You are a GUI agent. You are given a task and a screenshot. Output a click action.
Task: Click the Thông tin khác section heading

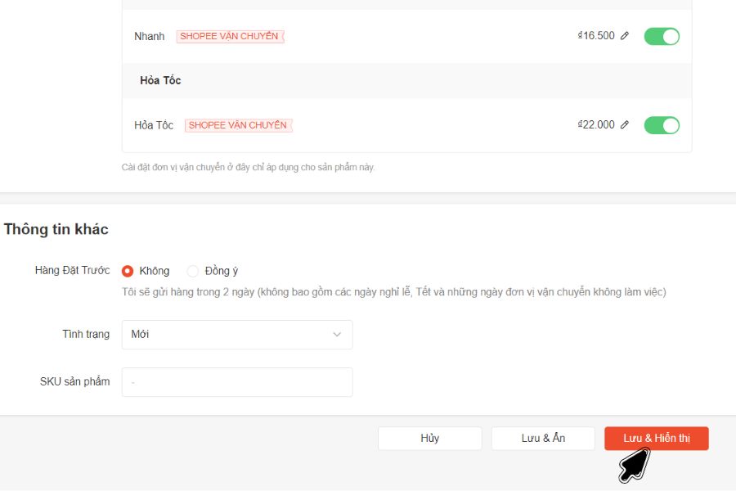pos(56,229)
